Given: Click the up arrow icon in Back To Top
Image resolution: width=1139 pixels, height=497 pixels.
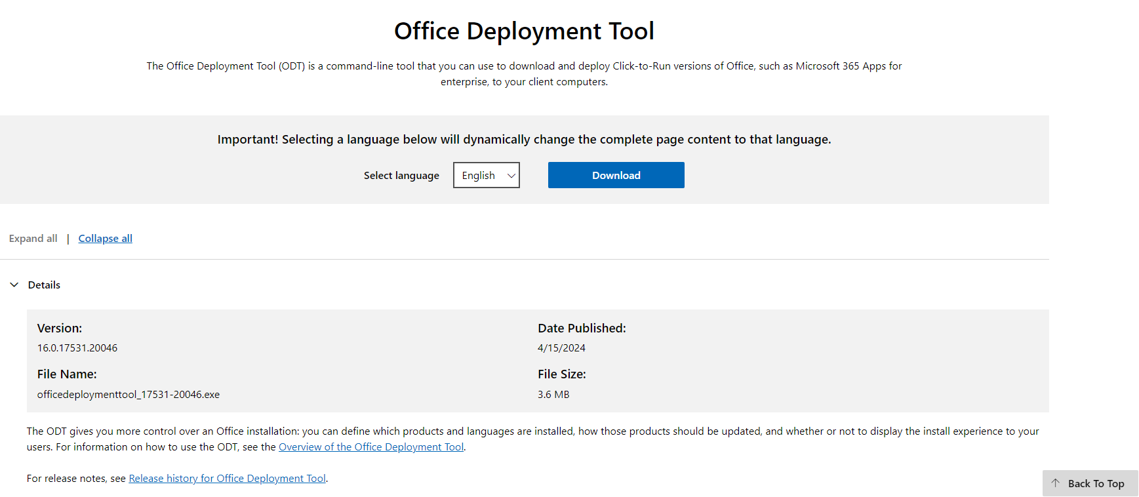Looking at the screenshot, I should pos(1056,483).
